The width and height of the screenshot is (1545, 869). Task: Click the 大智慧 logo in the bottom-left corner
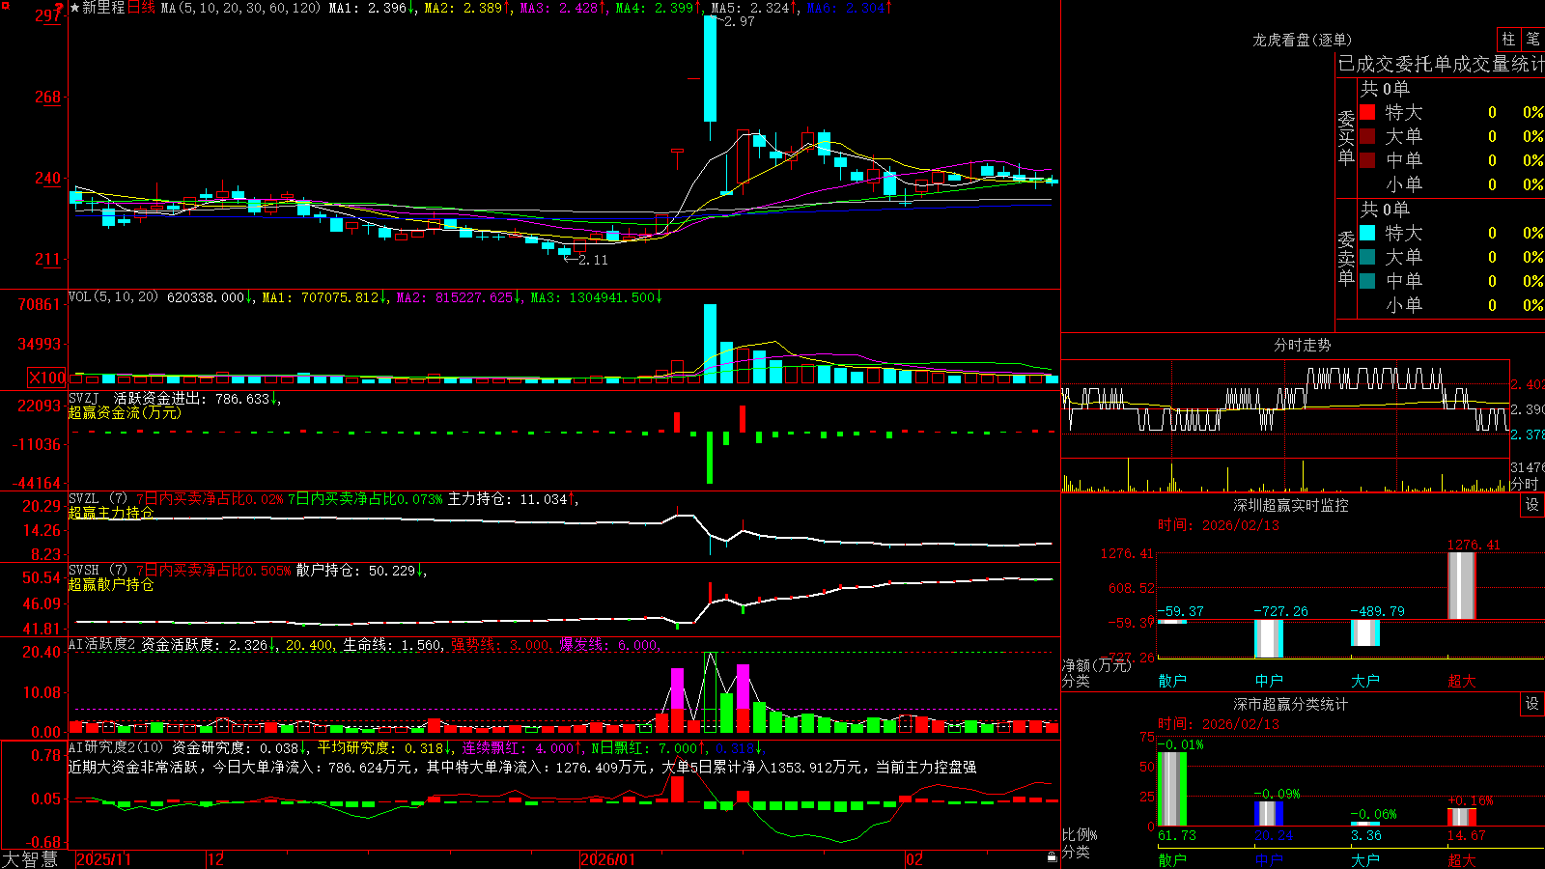30,859
